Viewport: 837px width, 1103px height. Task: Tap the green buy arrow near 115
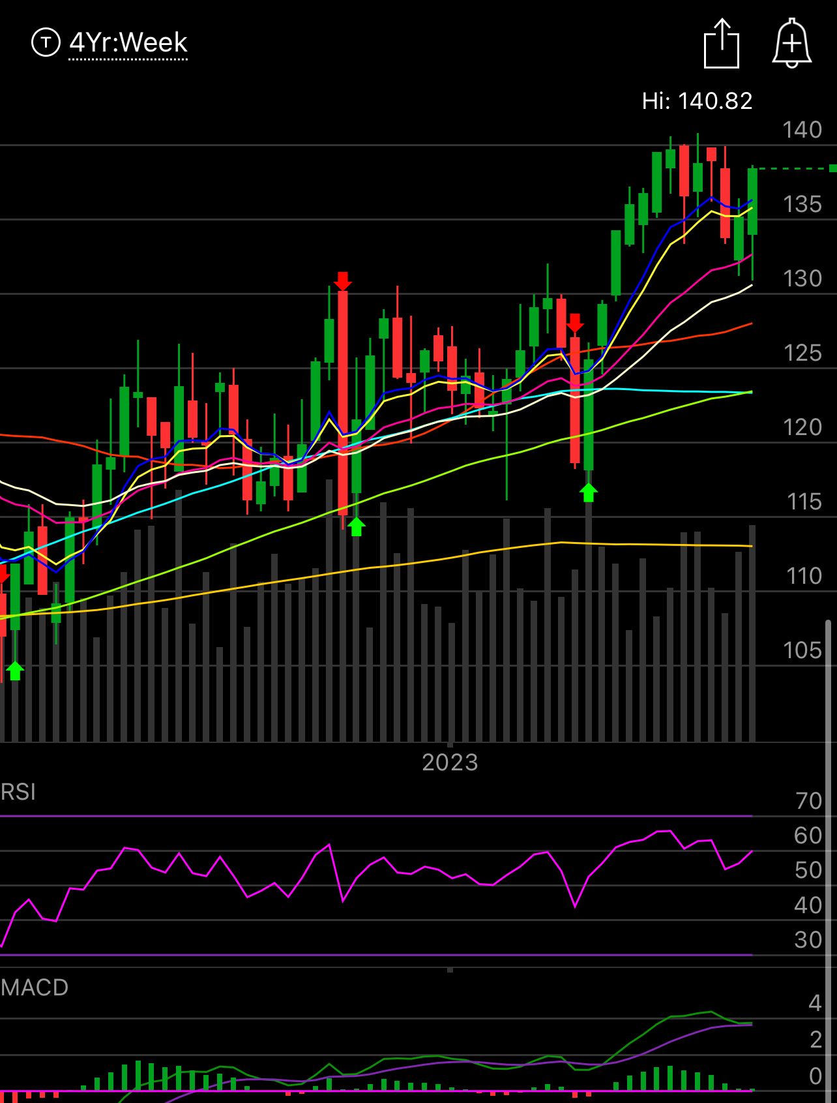(356, 526)
